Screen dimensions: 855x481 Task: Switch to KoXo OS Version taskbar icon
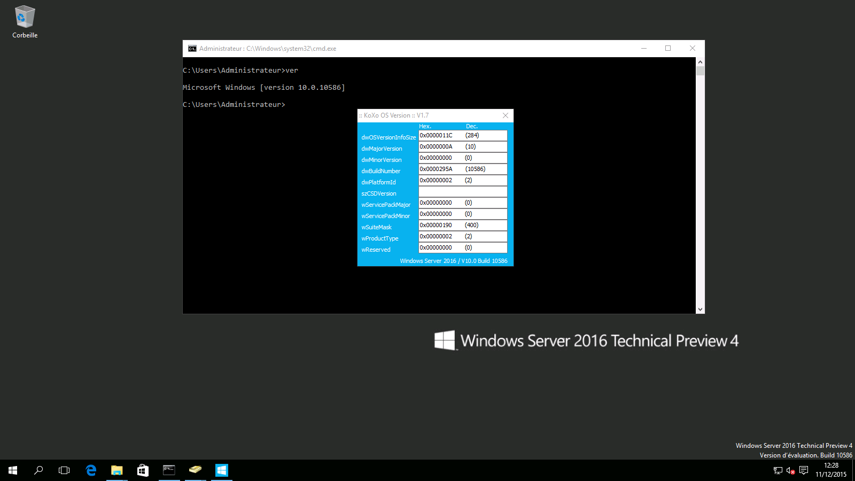tap(221, 470)
